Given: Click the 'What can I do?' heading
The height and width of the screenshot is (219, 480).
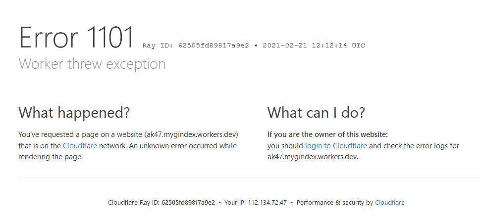Looking at the screenshot, I should (x=316, y=112).
